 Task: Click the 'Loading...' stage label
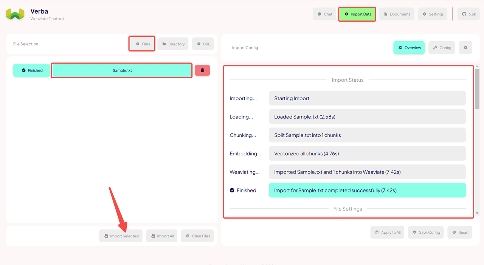click(x=241, y=117)
